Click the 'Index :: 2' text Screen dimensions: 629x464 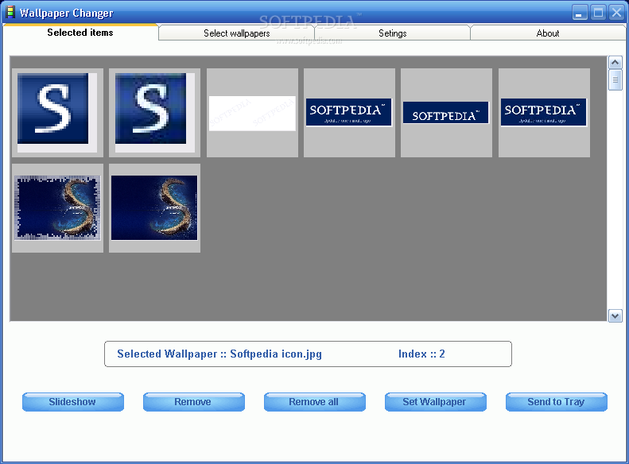421,354
